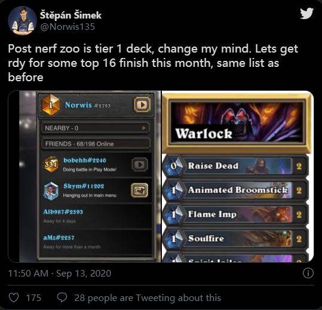Select the Raise Dead card entry
Image resolution: width=322 pixels, height=310 pixels.
(x=236, y=166)
